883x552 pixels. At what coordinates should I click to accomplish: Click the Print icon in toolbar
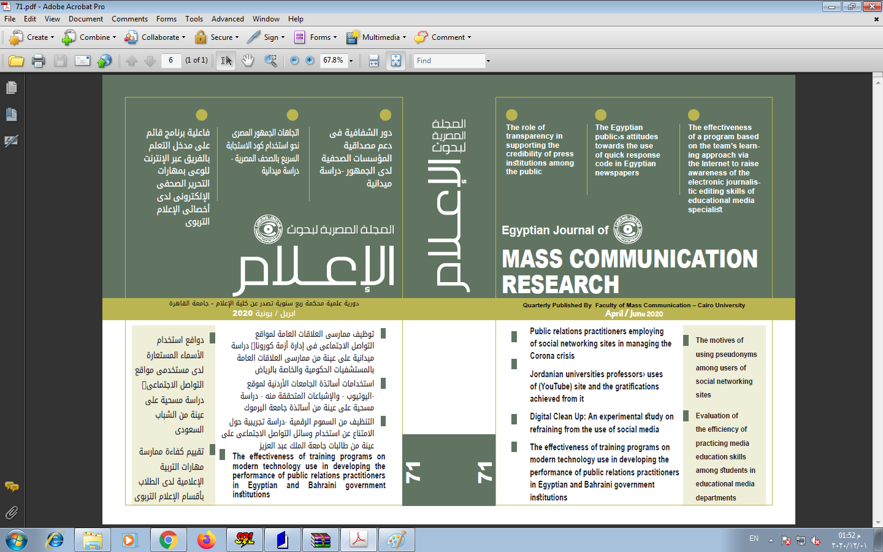(x=38, y=61)
